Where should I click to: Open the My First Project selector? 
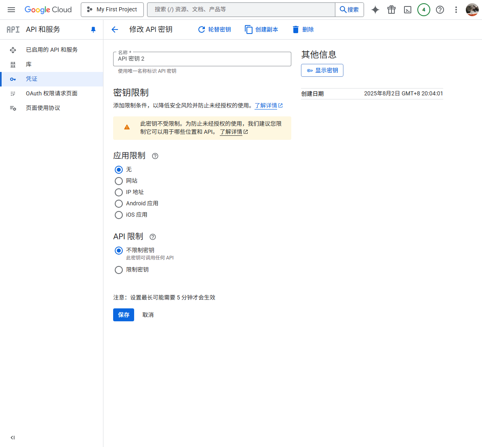pos(112,10)
